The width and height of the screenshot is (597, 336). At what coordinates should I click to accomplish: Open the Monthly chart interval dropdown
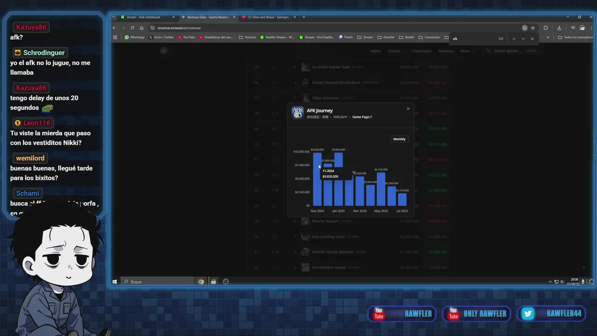(399, 139)
